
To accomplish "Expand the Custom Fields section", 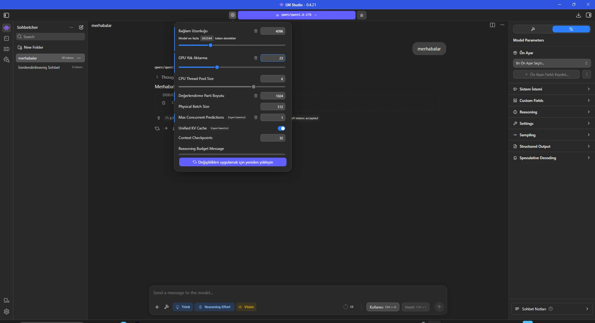I will click(x=552, y=100).
